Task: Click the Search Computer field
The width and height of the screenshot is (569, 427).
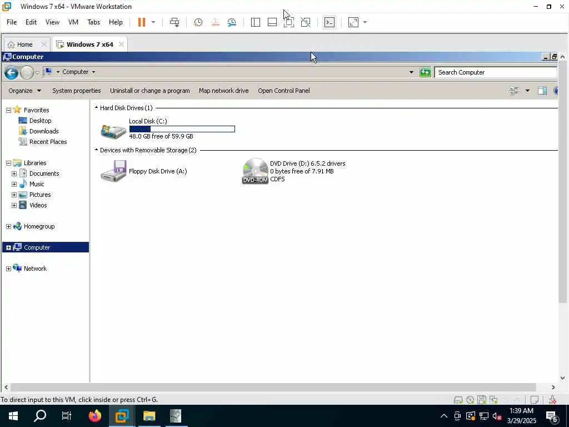Action: coord(496,72)
